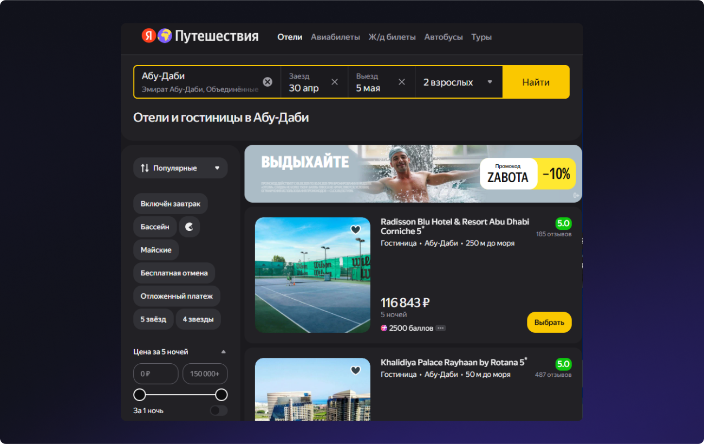Expand the 2 взрослых guests dropdown
The height and width of the screenshot is (444, 704).
tap(458, 82)
